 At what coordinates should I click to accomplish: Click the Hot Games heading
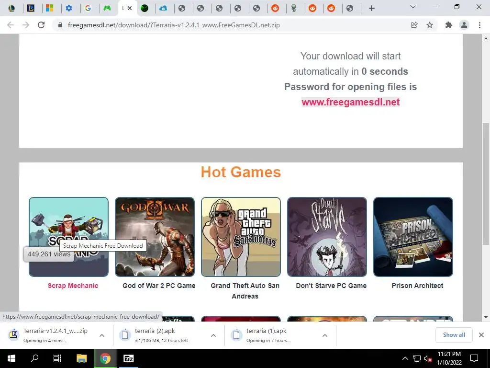[x=241, y=172]
